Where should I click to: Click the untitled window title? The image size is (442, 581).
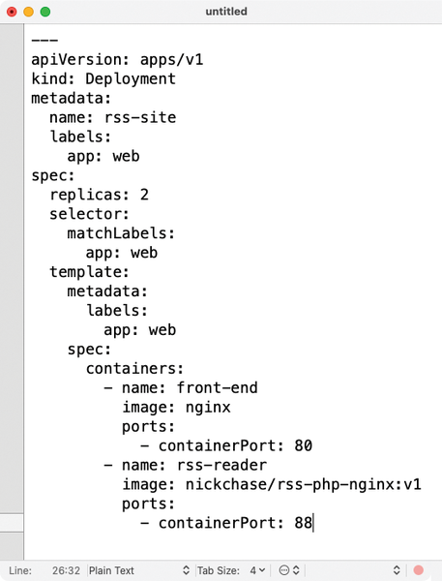click(226, 12)
